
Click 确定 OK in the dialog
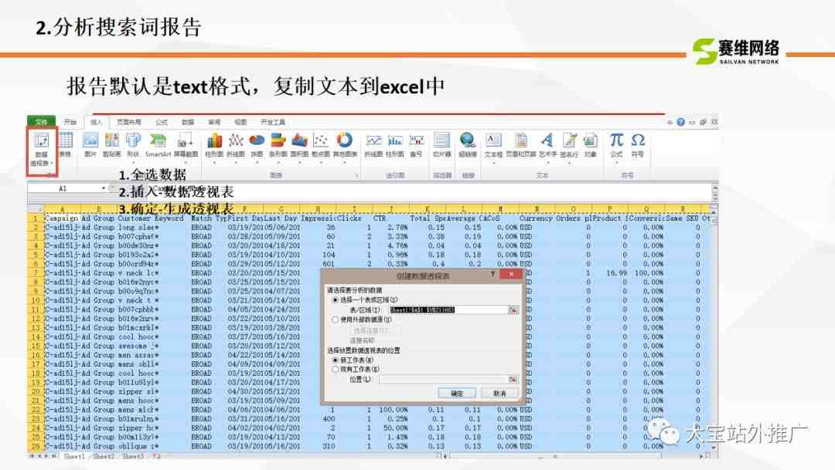click(457, 394)
